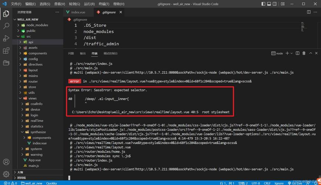This screenshot has height=185, width=321.
Task: Open the 文件(F) menu
Action: tap(16, 4)
